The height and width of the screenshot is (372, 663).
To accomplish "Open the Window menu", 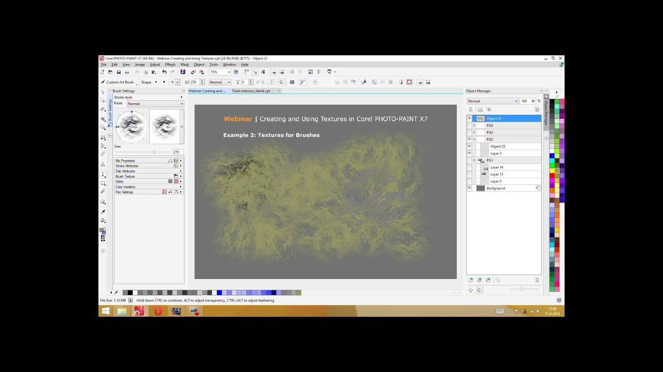I will pyautogui.click(x=229, y=65).
